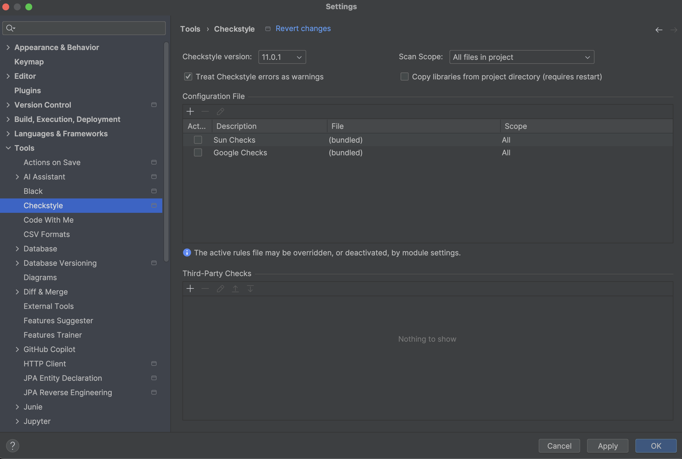
Task: Click the project-level icon beside Checkstyle item
Action: pyautogui.click(x=154, y=206)
